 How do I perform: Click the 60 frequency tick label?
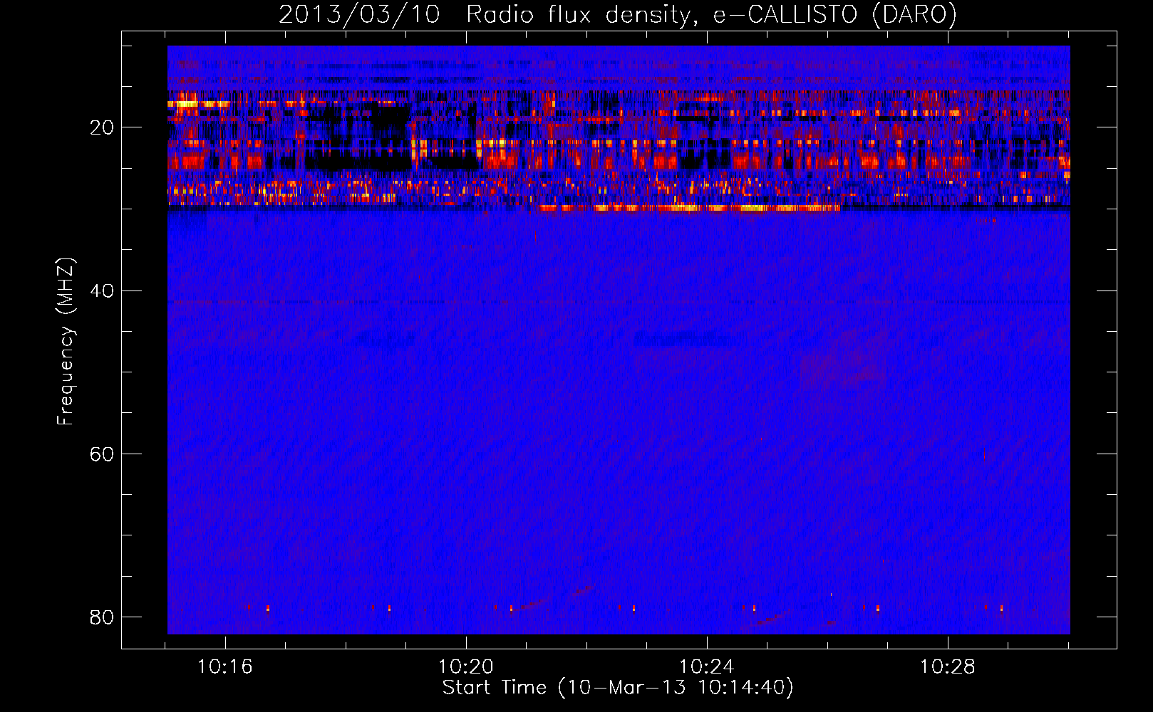click(102, 454)
